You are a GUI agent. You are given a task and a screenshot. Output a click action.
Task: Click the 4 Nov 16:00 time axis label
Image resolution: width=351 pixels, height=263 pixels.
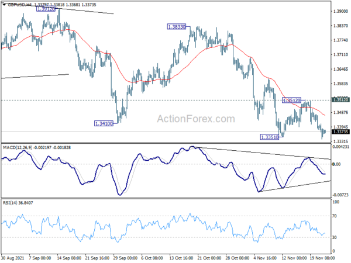[x=264, y=258]
